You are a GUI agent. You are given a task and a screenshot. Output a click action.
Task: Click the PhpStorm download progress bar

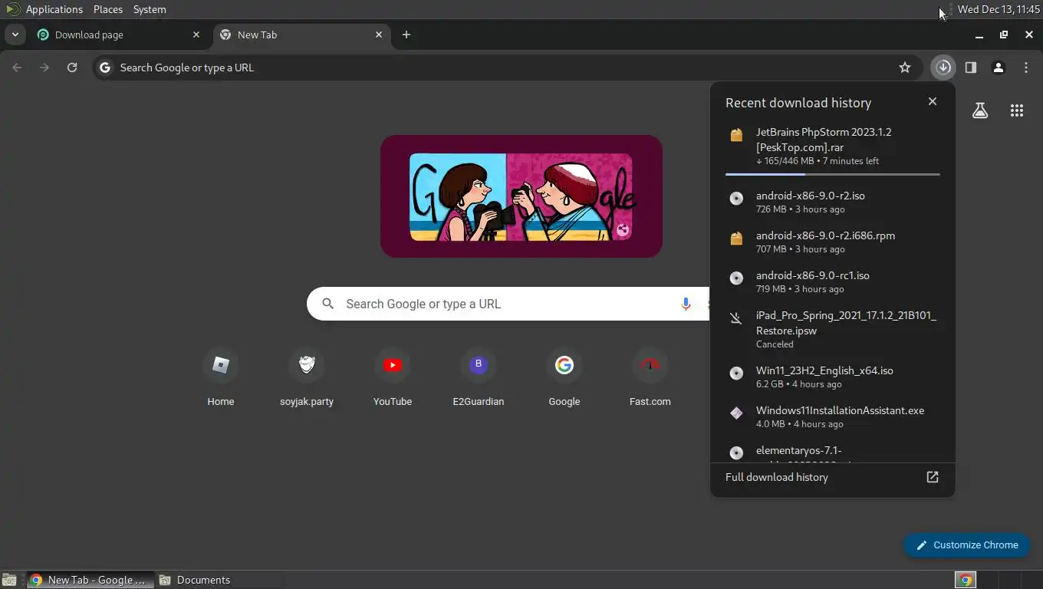[x=833, y=174]
